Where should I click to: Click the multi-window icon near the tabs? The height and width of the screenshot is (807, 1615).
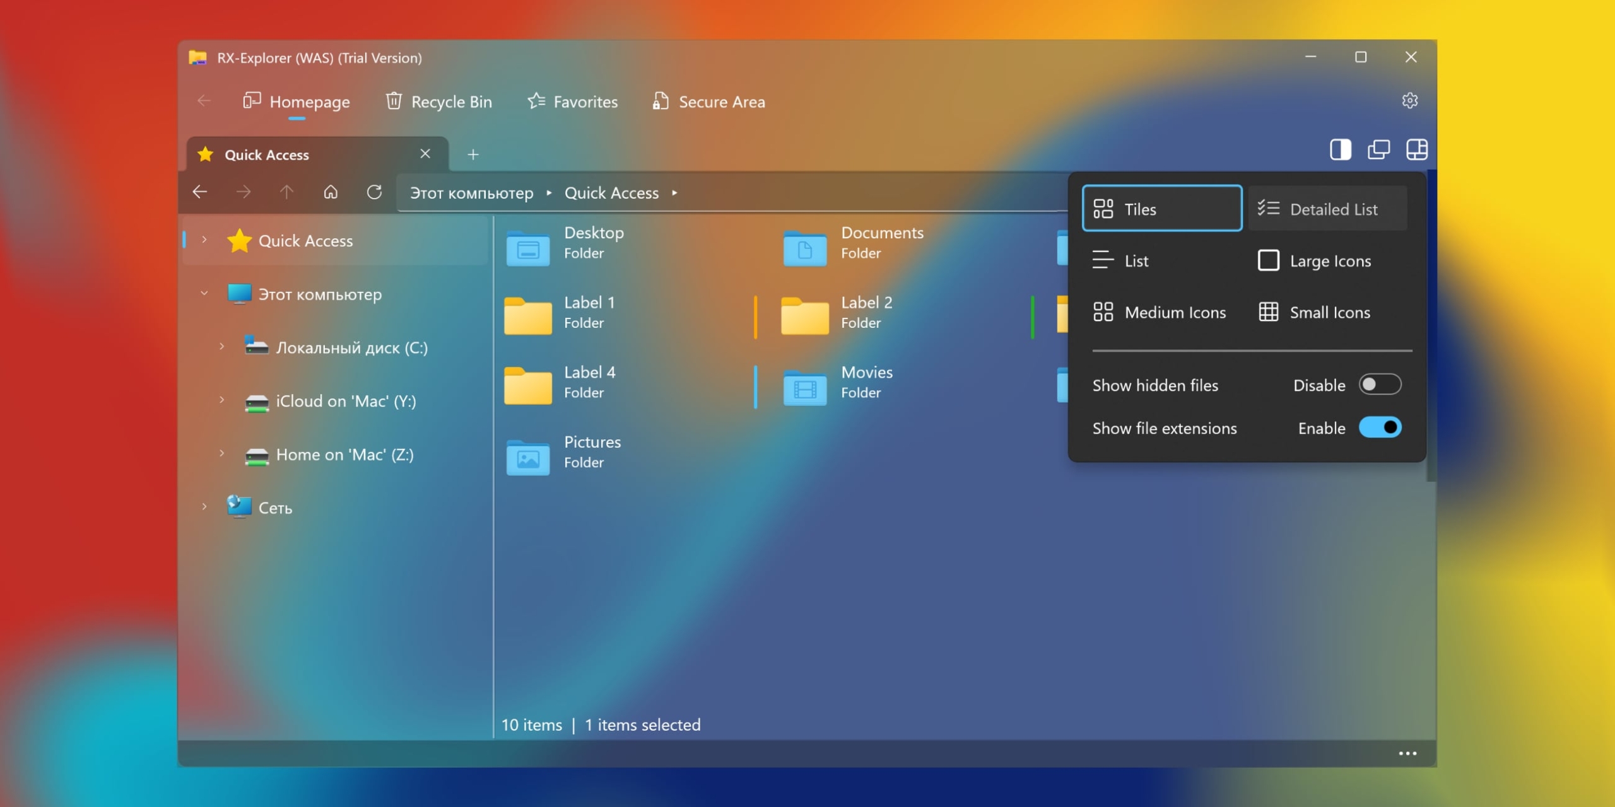[1378, 150]
